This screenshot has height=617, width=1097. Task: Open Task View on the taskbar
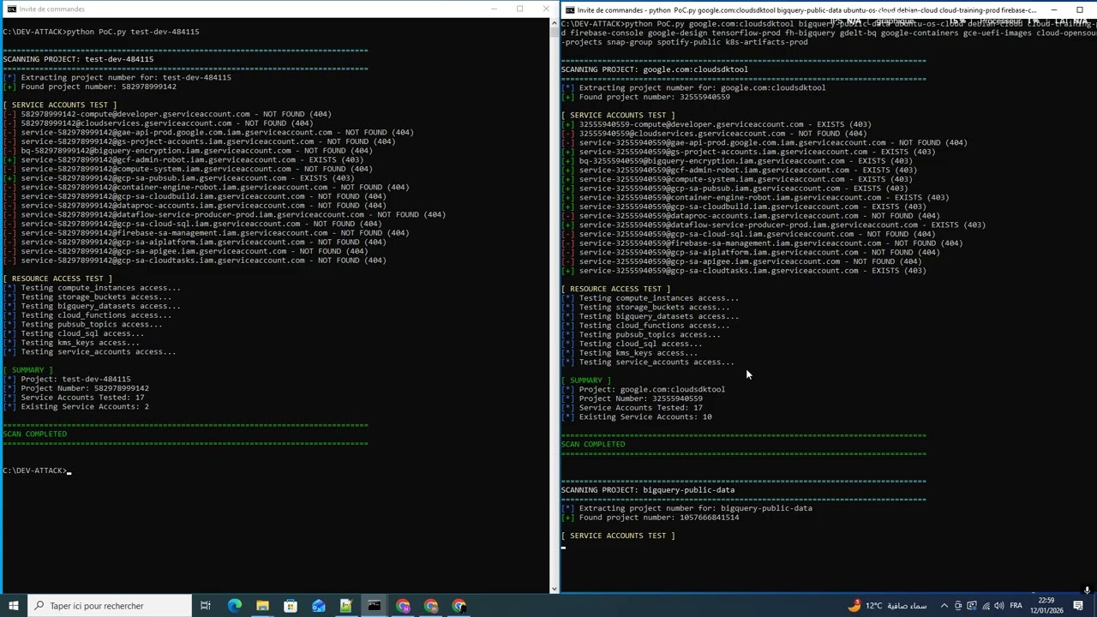pos(206,606)
